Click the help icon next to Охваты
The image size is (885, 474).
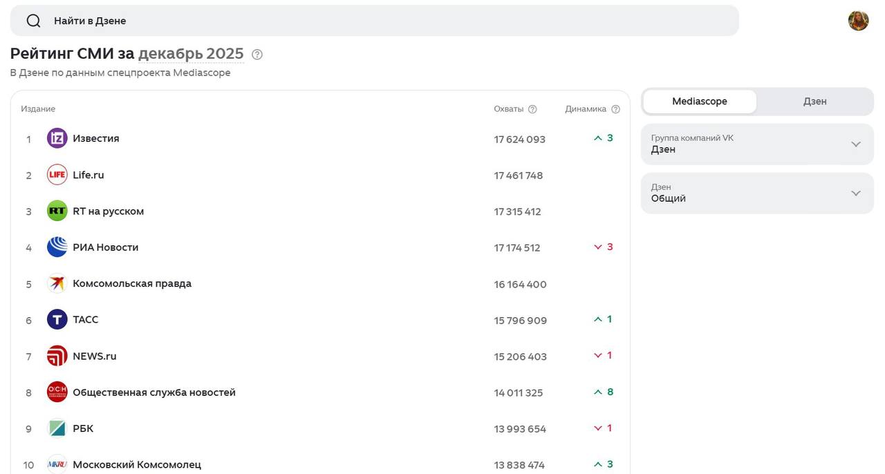(x=532, y=109)
